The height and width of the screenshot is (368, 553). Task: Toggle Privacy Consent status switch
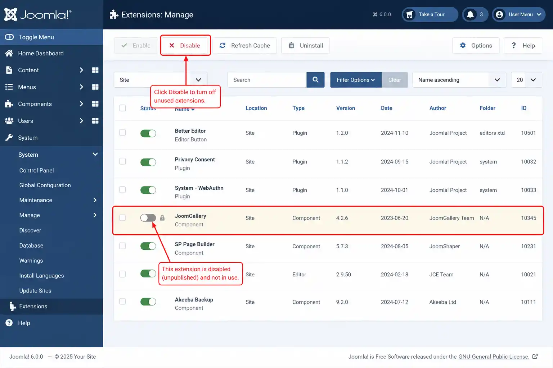coord(148,162)
